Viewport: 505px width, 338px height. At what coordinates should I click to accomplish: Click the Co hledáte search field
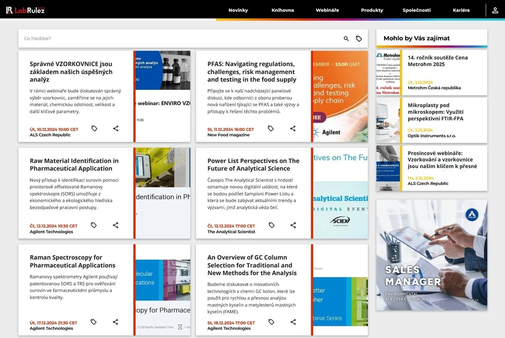[175, 39]
